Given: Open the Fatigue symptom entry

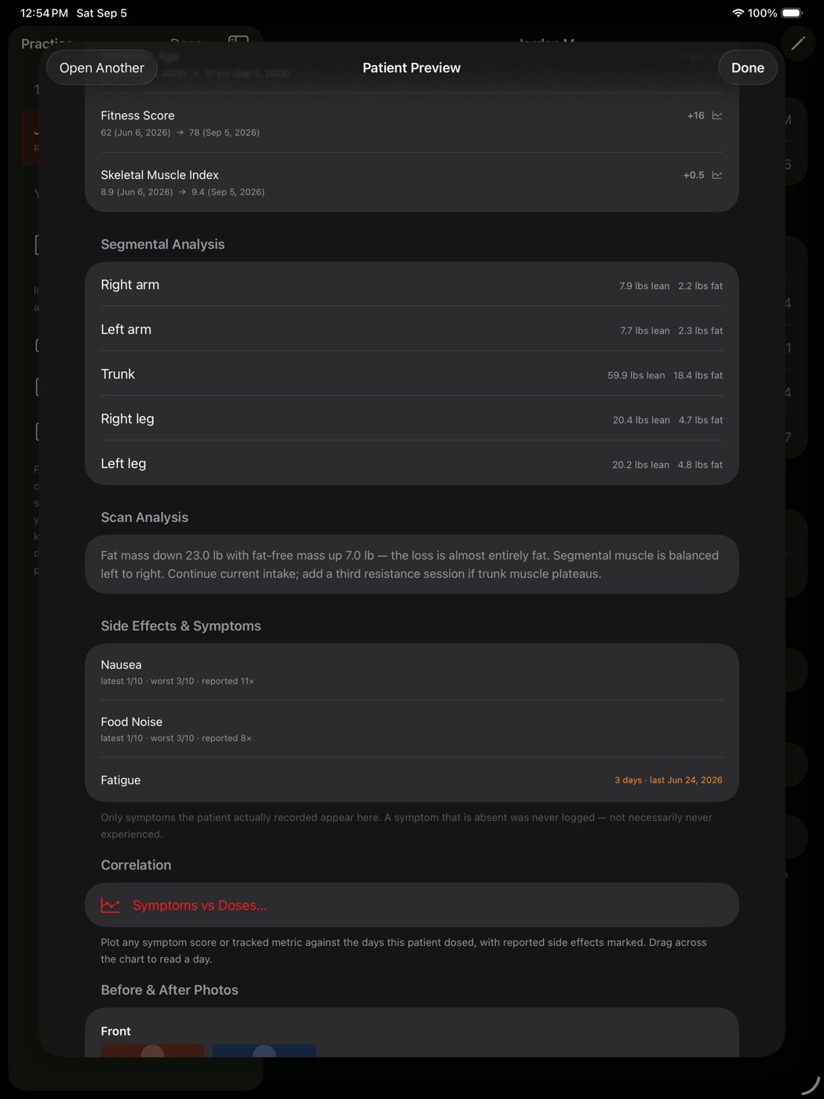Looking at the screenshot, I should coord(412,780).
